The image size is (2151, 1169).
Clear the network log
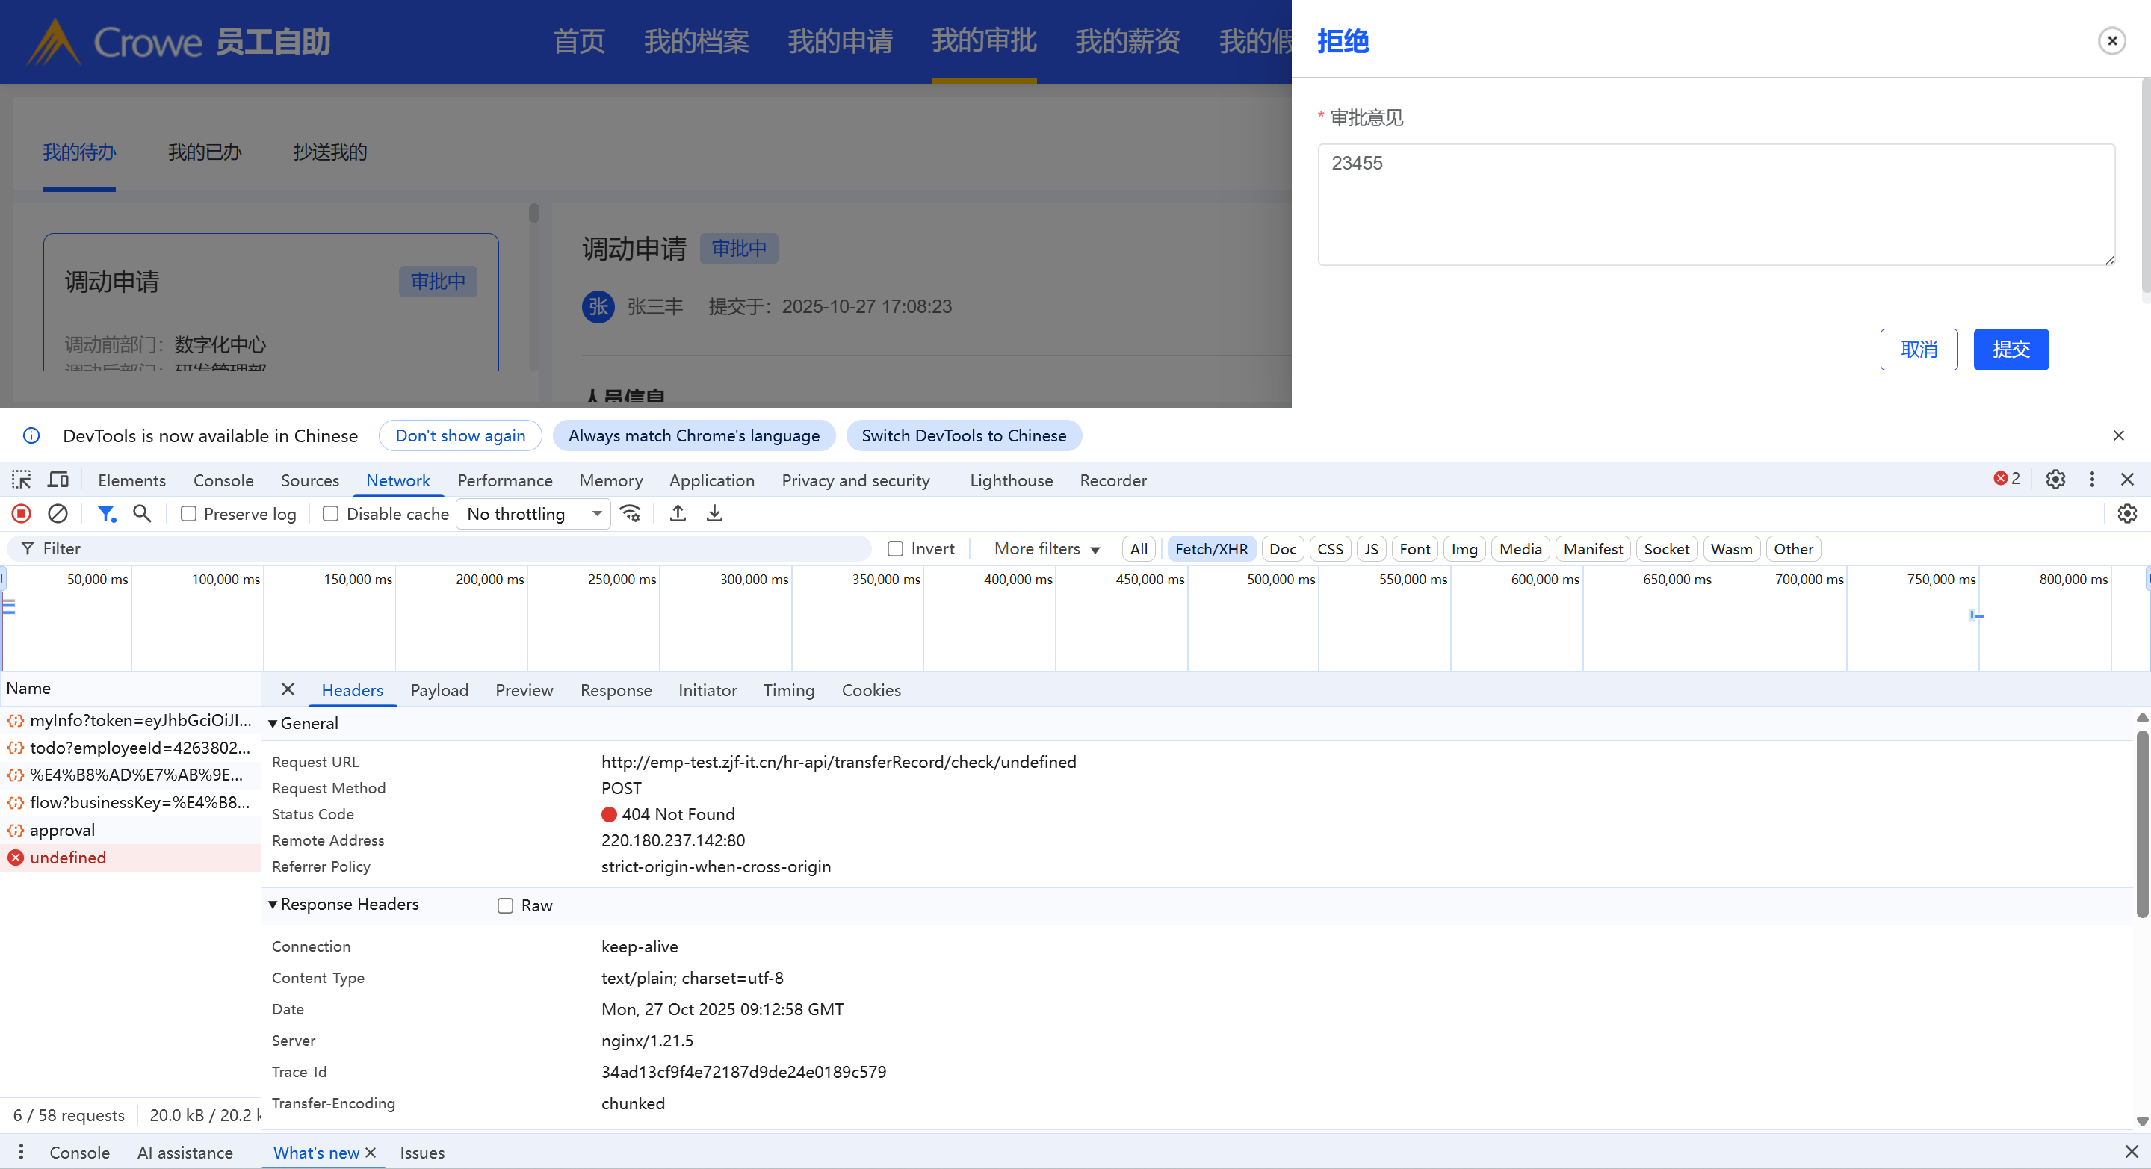coord(58,513)
